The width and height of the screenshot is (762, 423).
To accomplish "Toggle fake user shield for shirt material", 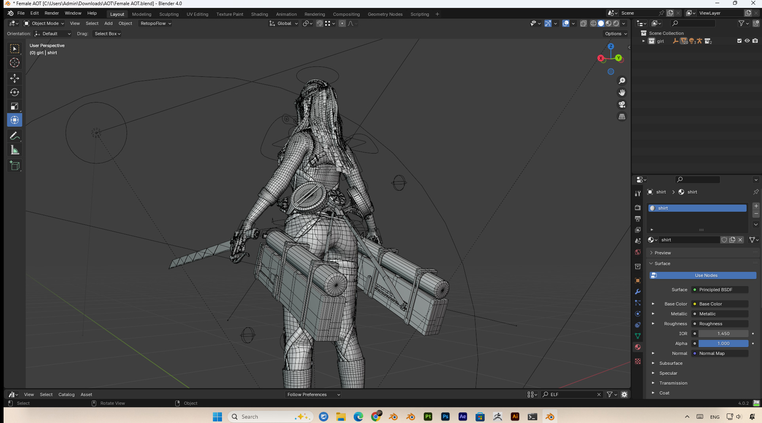I will point(724,240).
